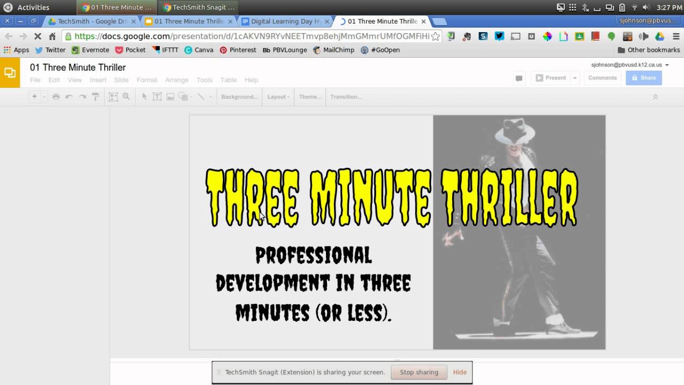Screen dimensions: 684x385
Task: Select the zoom magnifier tool
Action: 126,97
